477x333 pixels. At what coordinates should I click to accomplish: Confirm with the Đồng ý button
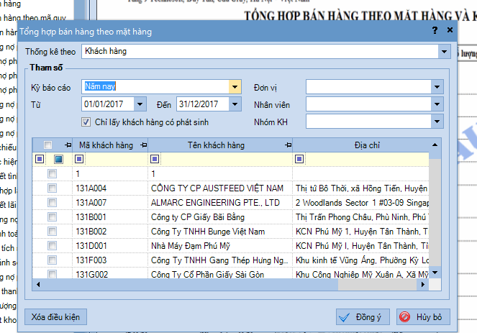tap(363, 317)
